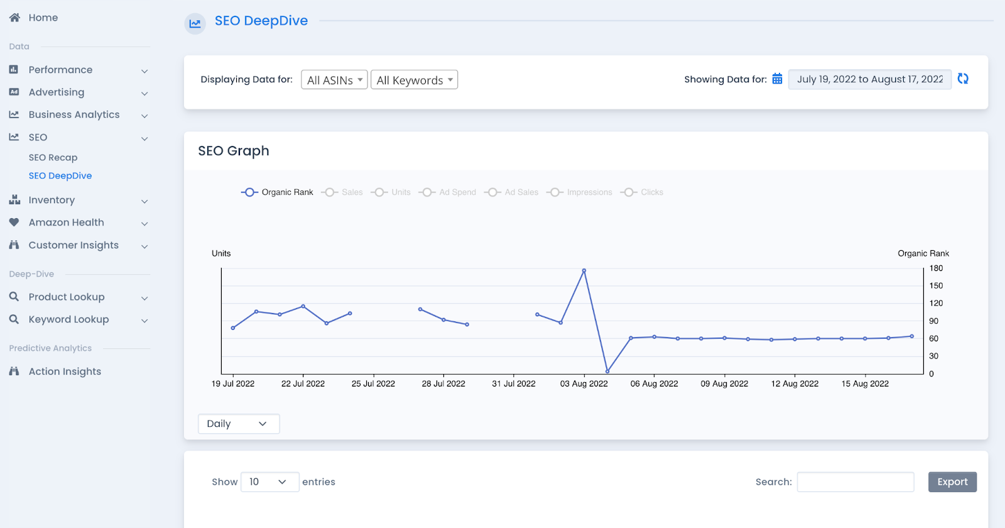Focus the table Search field
The width and height of the screenshot is (1005, 528).
pyautogui.click(x=856, y=482)
